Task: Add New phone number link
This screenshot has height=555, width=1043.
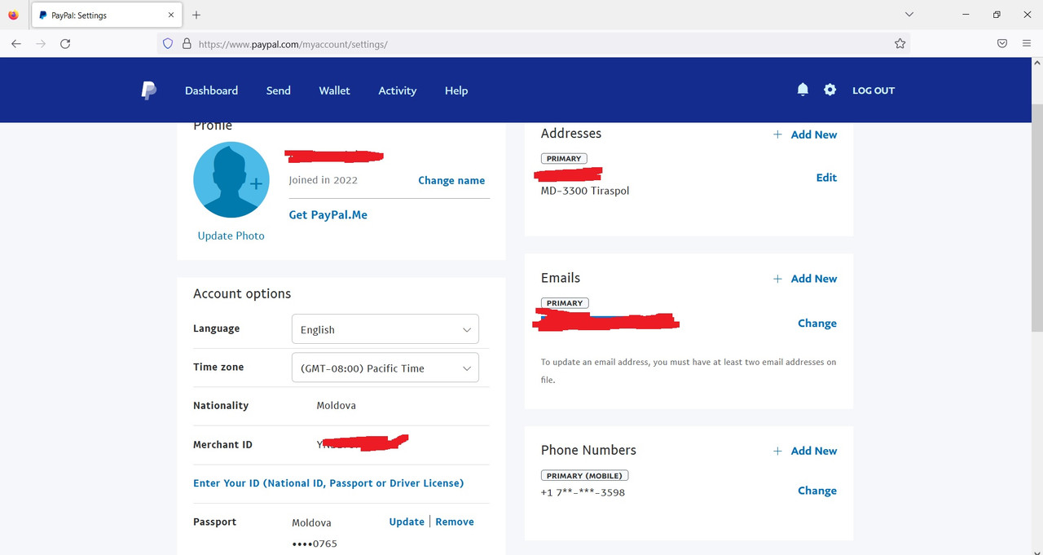Action: (814, 451)
